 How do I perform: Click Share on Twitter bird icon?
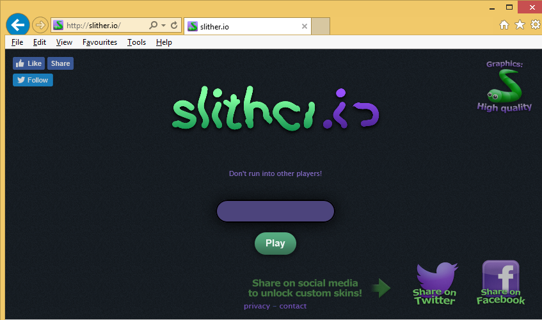pyautogui.click(x=435, y=284)
